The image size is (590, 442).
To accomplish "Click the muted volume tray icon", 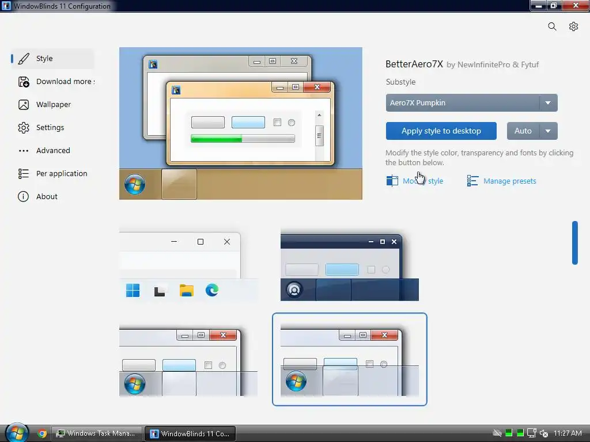I will pyautogui.click(x=544, y=433).
